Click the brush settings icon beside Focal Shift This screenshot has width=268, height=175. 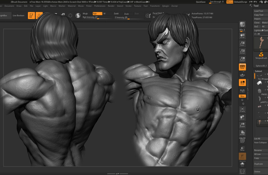(x=148, y=16)
